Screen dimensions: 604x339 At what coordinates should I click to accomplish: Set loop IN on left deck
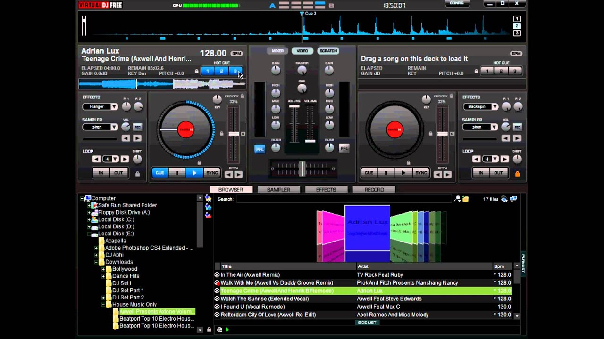[x=101, y=173]
